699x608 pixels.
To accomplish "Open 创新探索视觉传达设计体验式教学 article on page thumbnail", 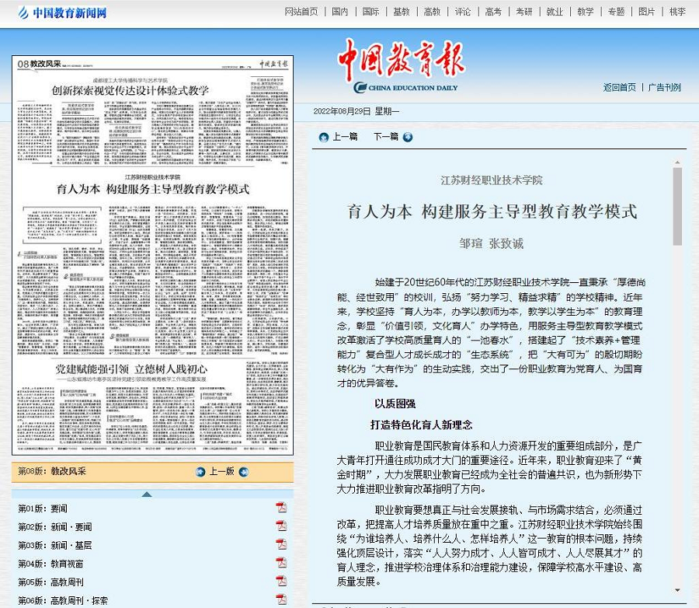I will 130,91.
